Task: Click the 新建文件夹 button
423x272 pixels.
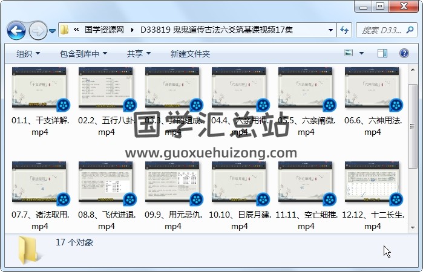Action: click(190, 54)
